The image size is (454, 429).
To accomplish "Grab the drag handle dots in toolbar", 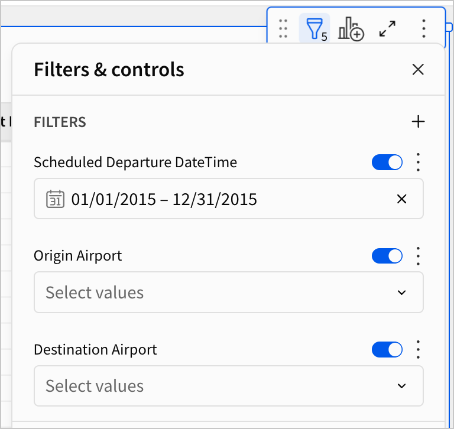I will 283,28.
